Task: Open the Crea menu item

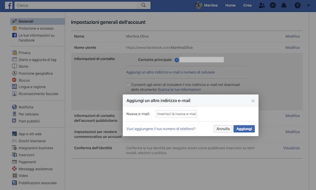Action: coord(247,5)
